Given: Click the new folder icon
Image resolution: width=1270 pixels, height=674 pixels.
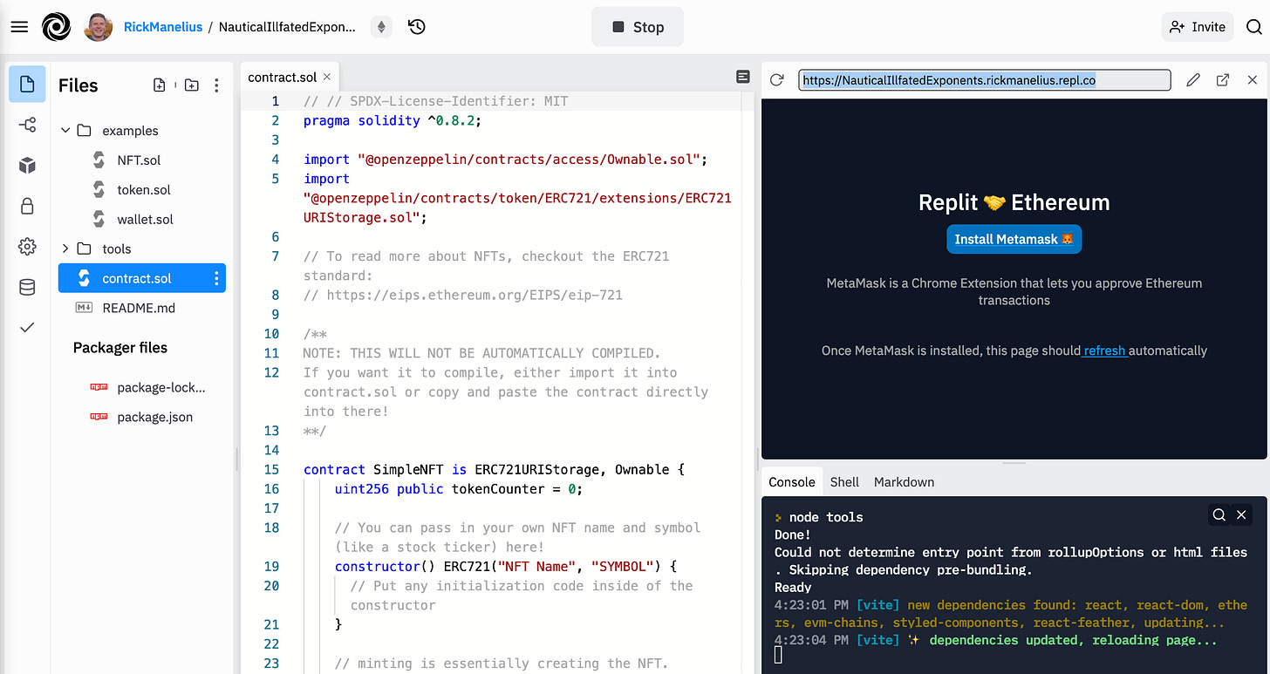Looking at the screenshot, I should tap(191, 85).
